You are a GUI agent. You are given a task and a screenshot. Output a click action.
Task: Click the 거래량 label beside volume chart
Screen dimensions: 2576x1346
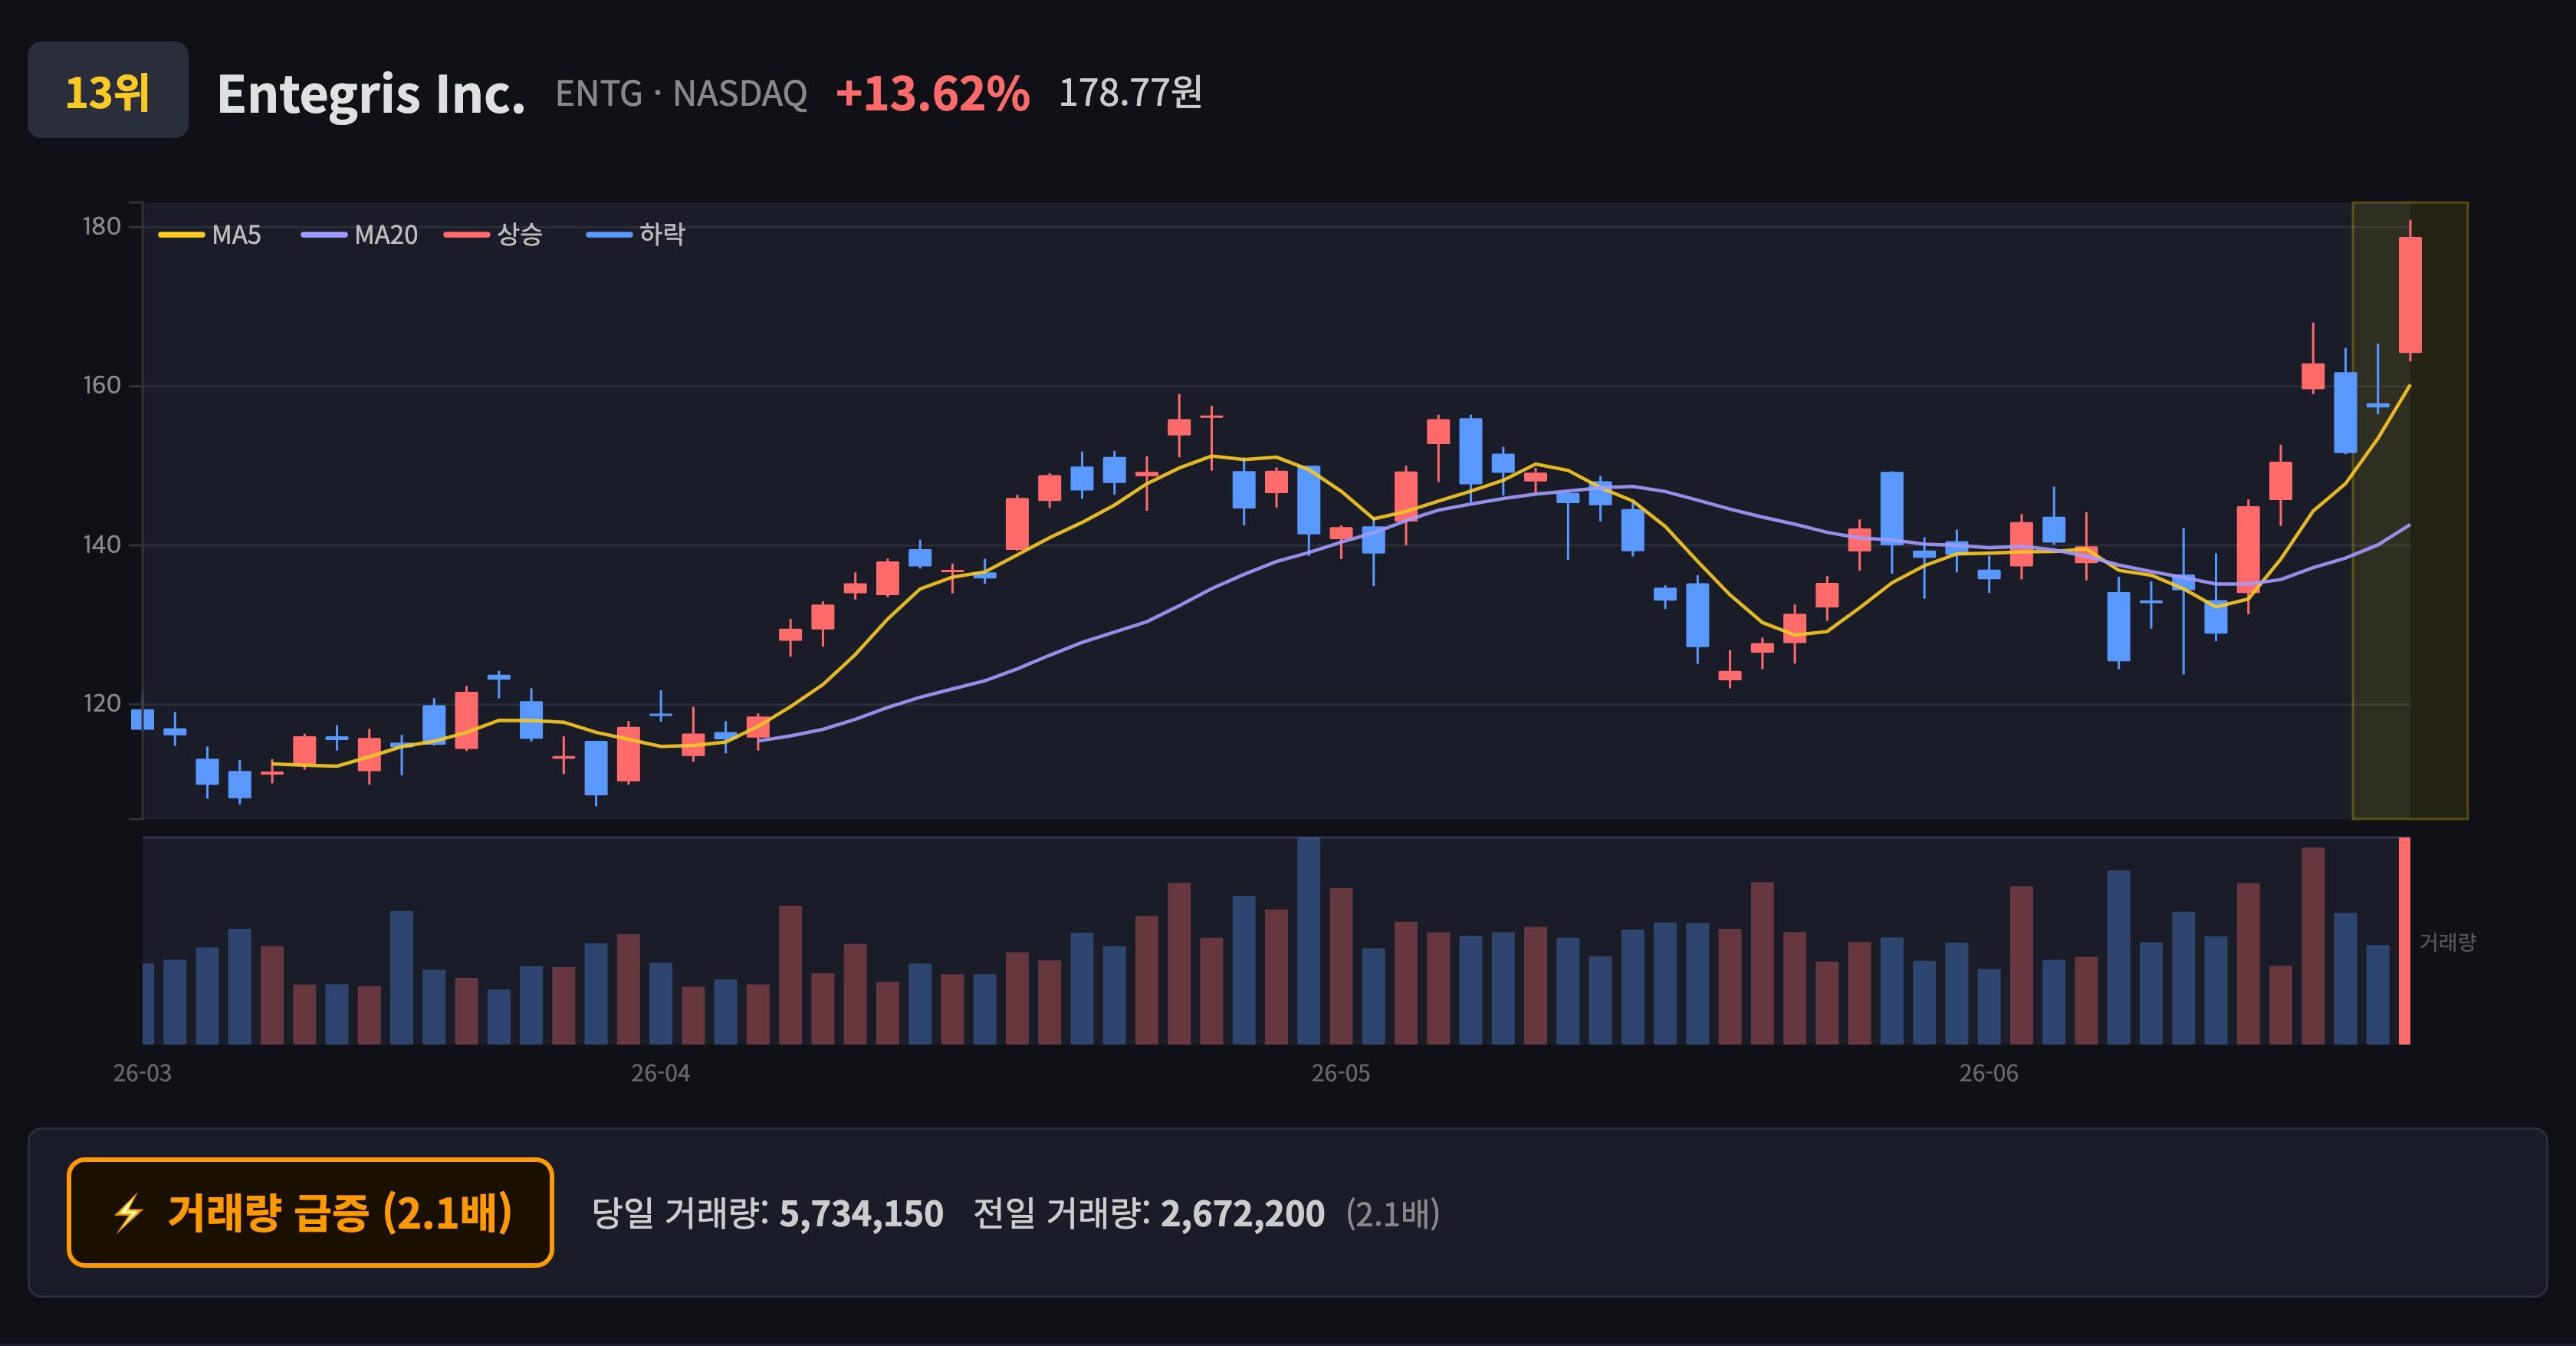2447,942
